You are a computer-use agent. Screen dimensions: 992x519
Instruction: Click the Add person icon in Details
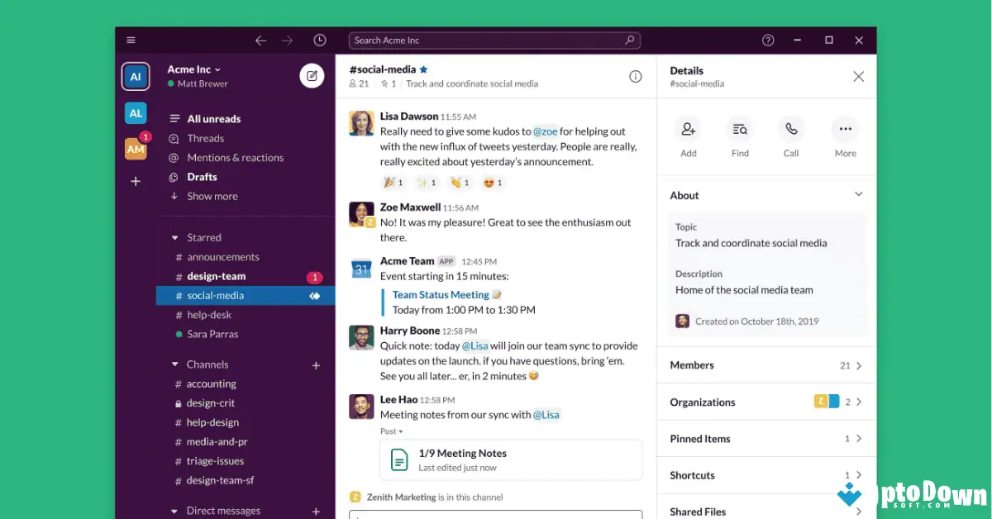coord(689,131)
